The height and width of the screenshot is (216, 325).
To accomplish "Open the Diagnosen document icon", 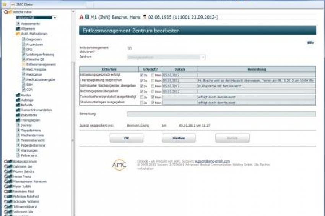I will tap(24, 39).
